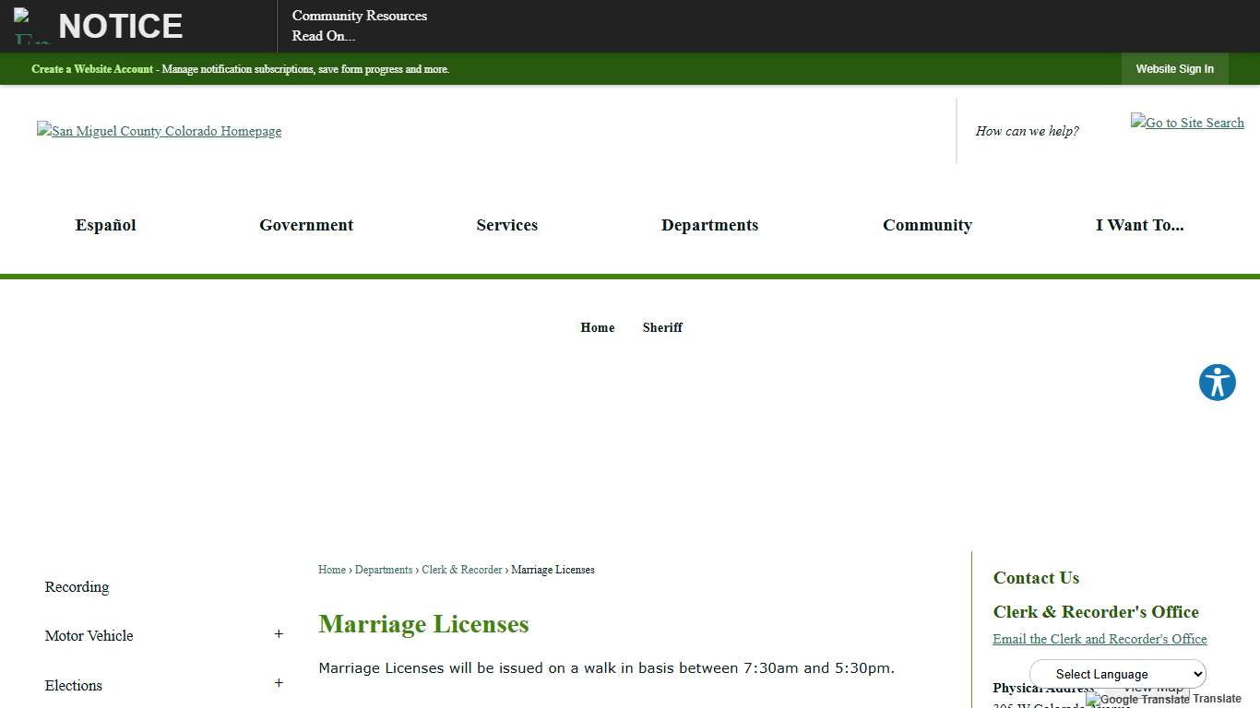Open the Government menu
This screenshot has width=1260, height=708.
[306, 225]
